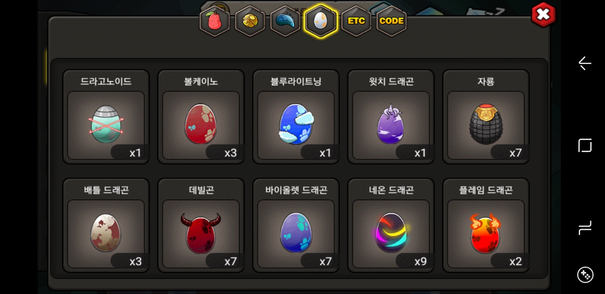Select the black 자룡 egg
The image size is (605, 294).
[x=486, y=117]
